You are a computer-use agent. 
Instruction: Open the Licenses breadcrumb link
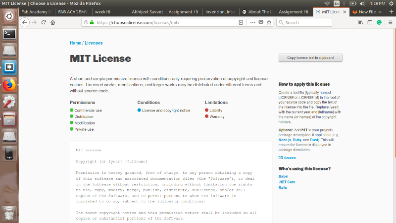[94, 43]
